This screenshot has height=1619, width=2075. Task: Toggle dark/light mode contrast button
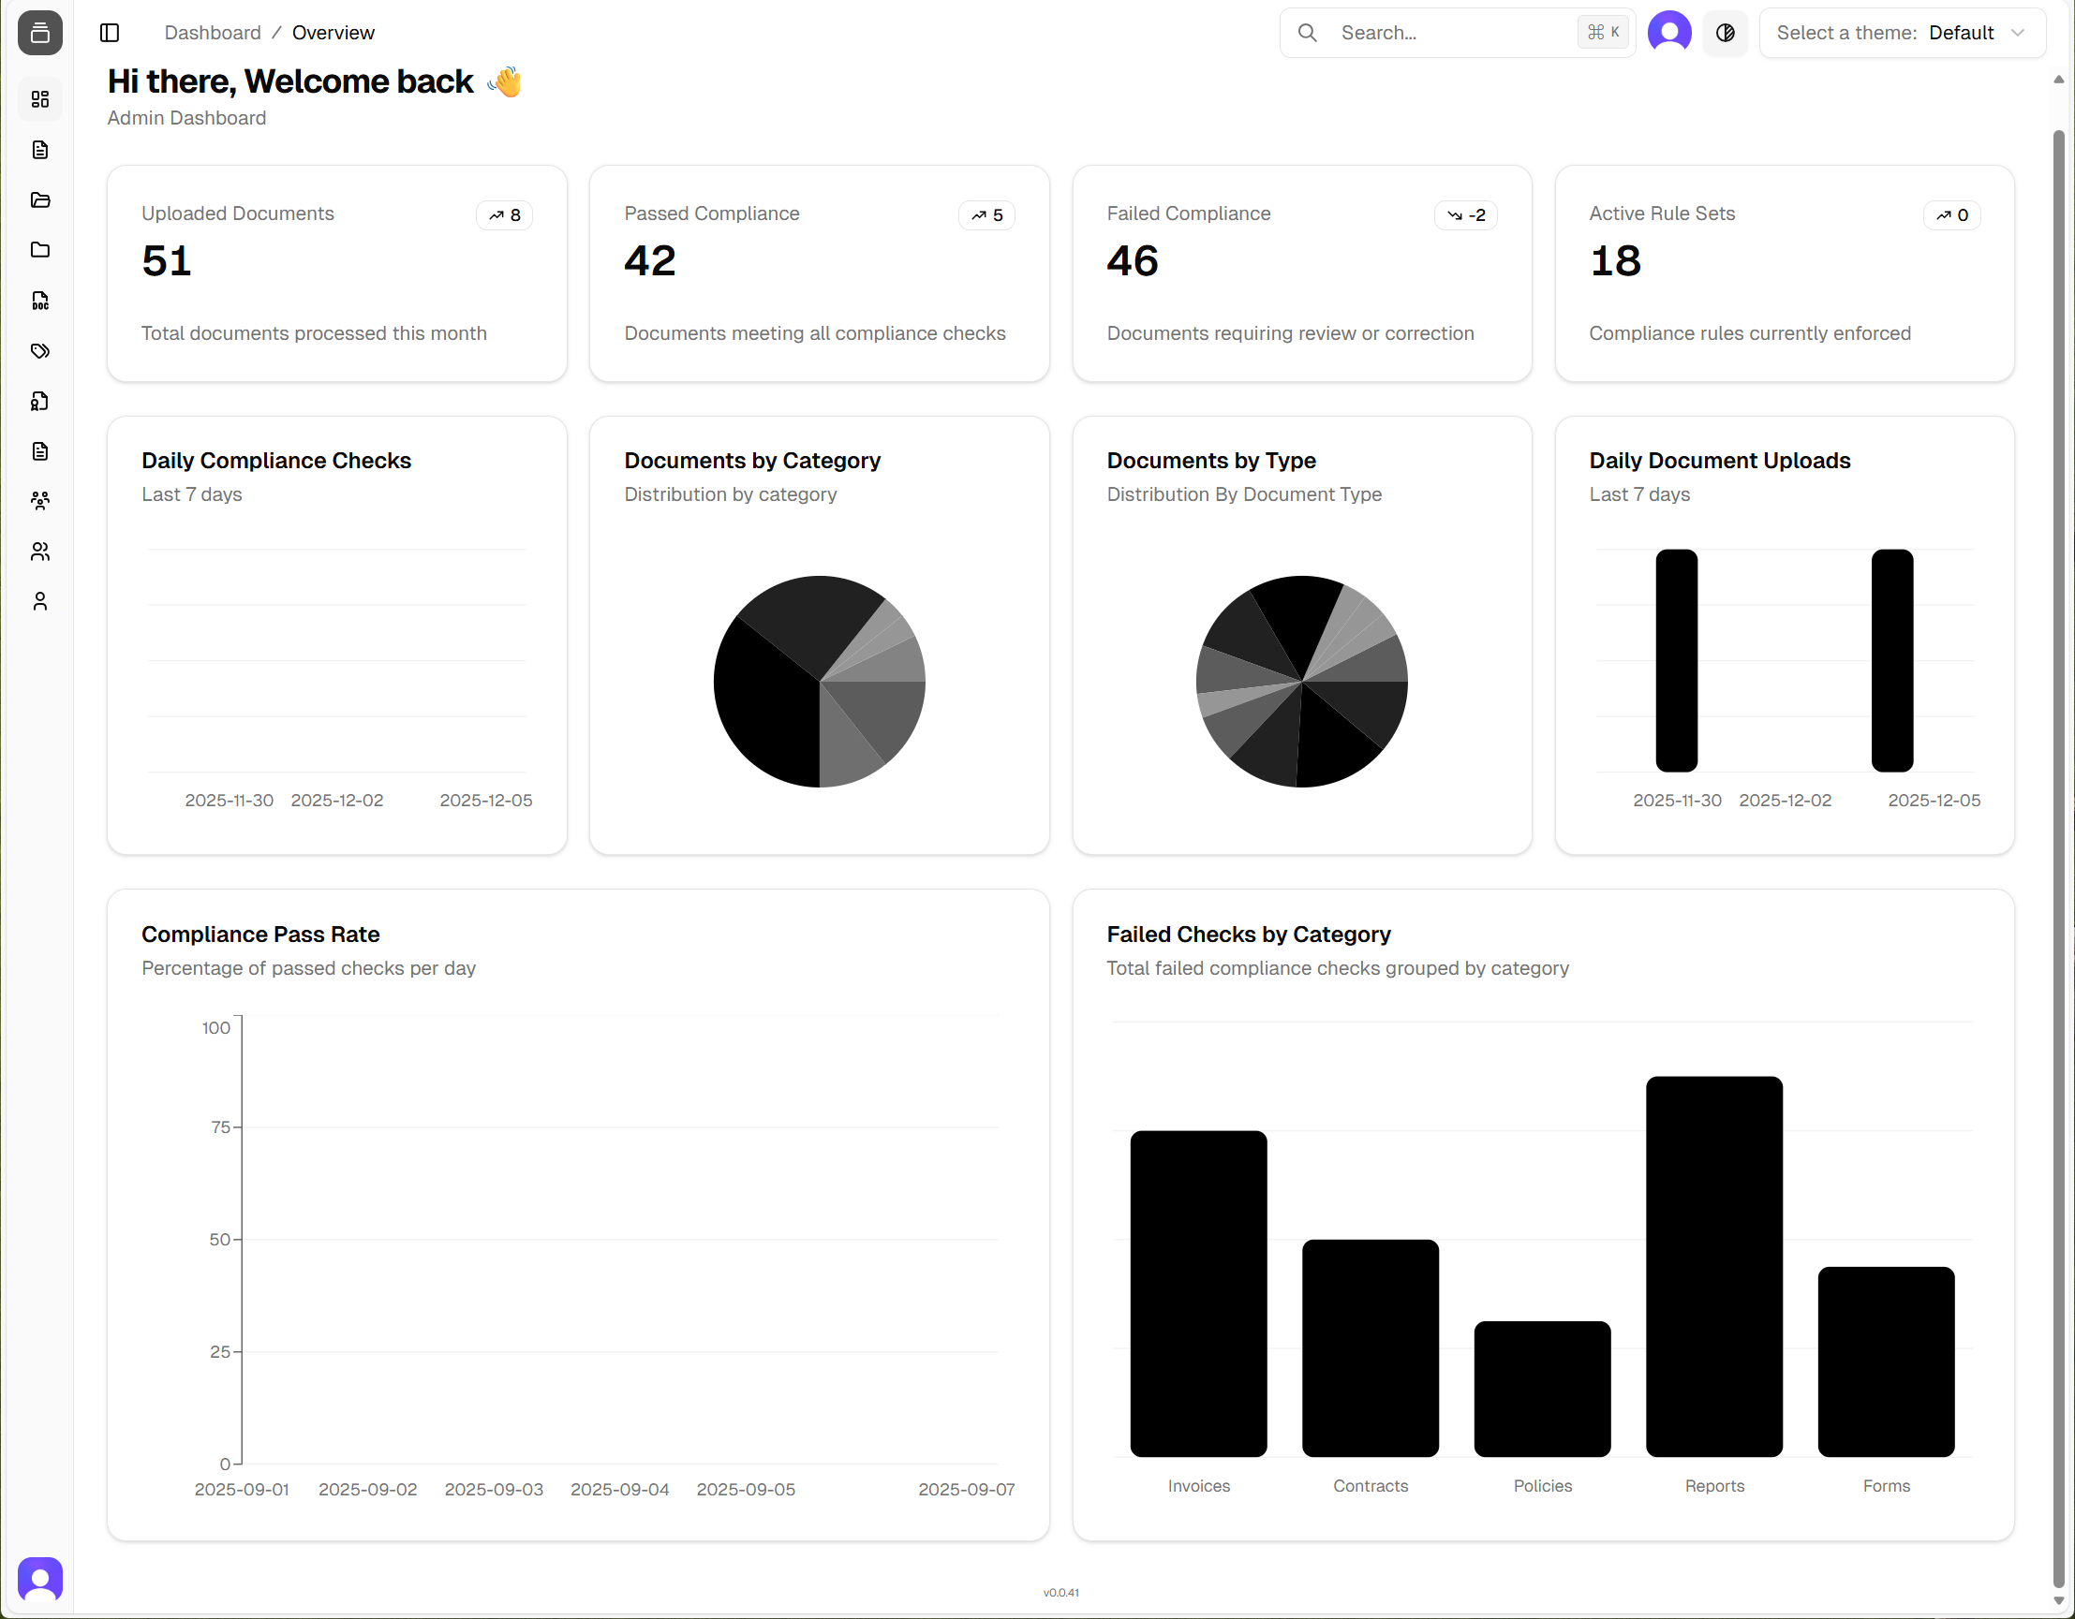(1725, 33)
